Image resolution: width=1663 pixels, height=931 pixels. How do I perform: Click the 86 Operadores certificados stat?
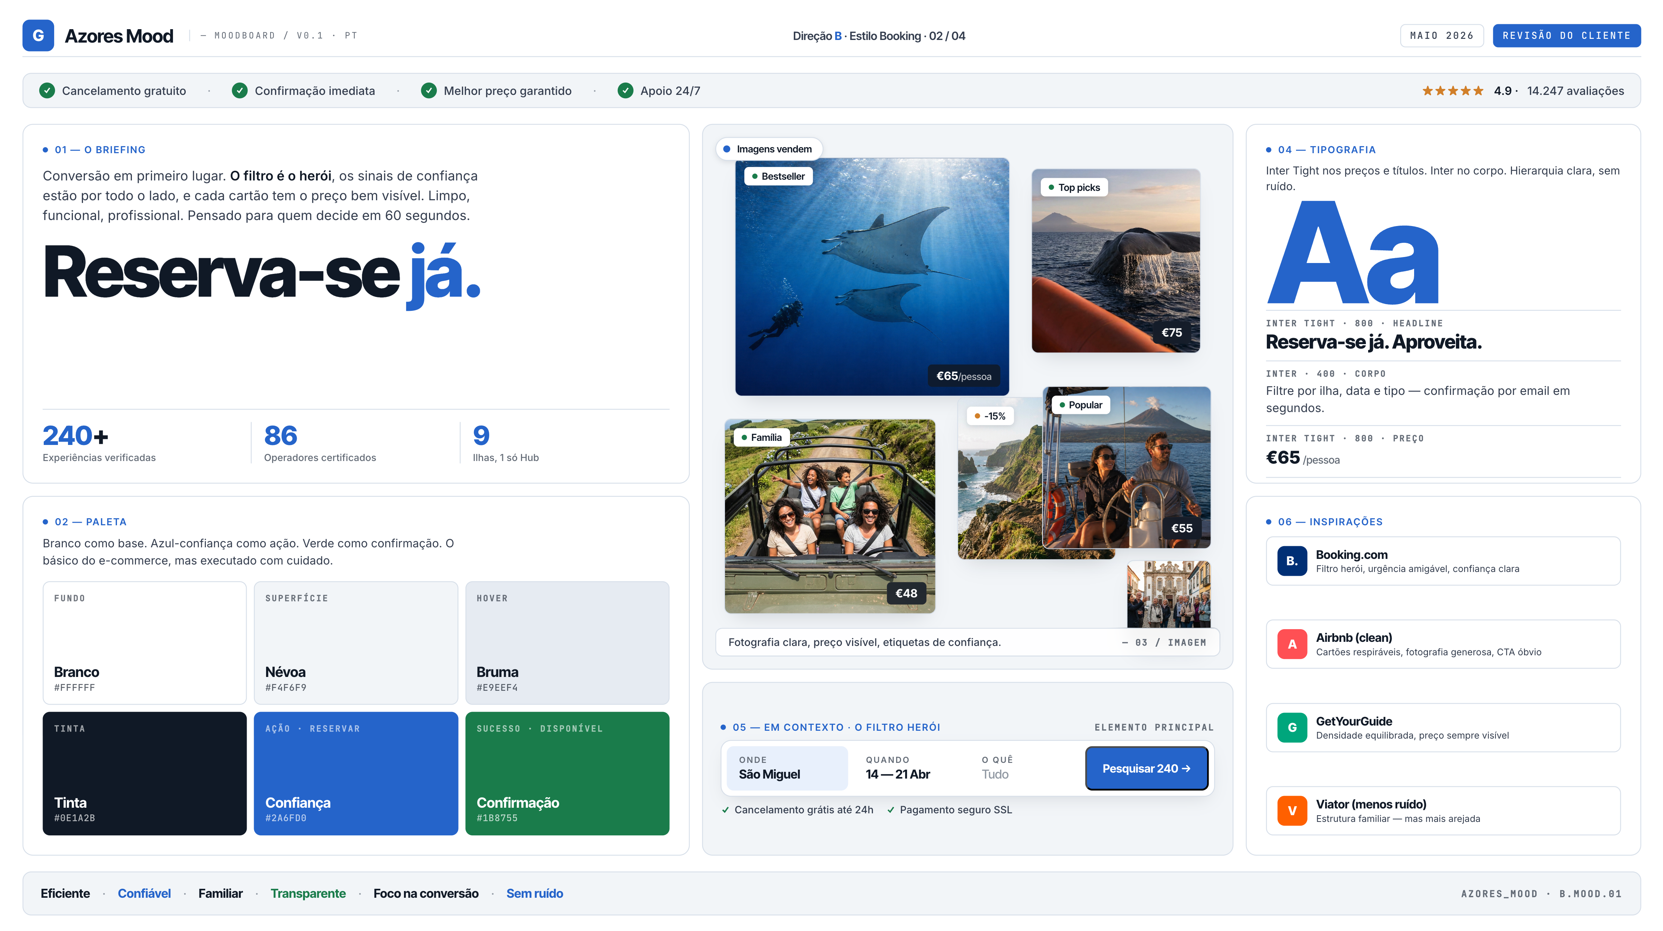(320, 443)
